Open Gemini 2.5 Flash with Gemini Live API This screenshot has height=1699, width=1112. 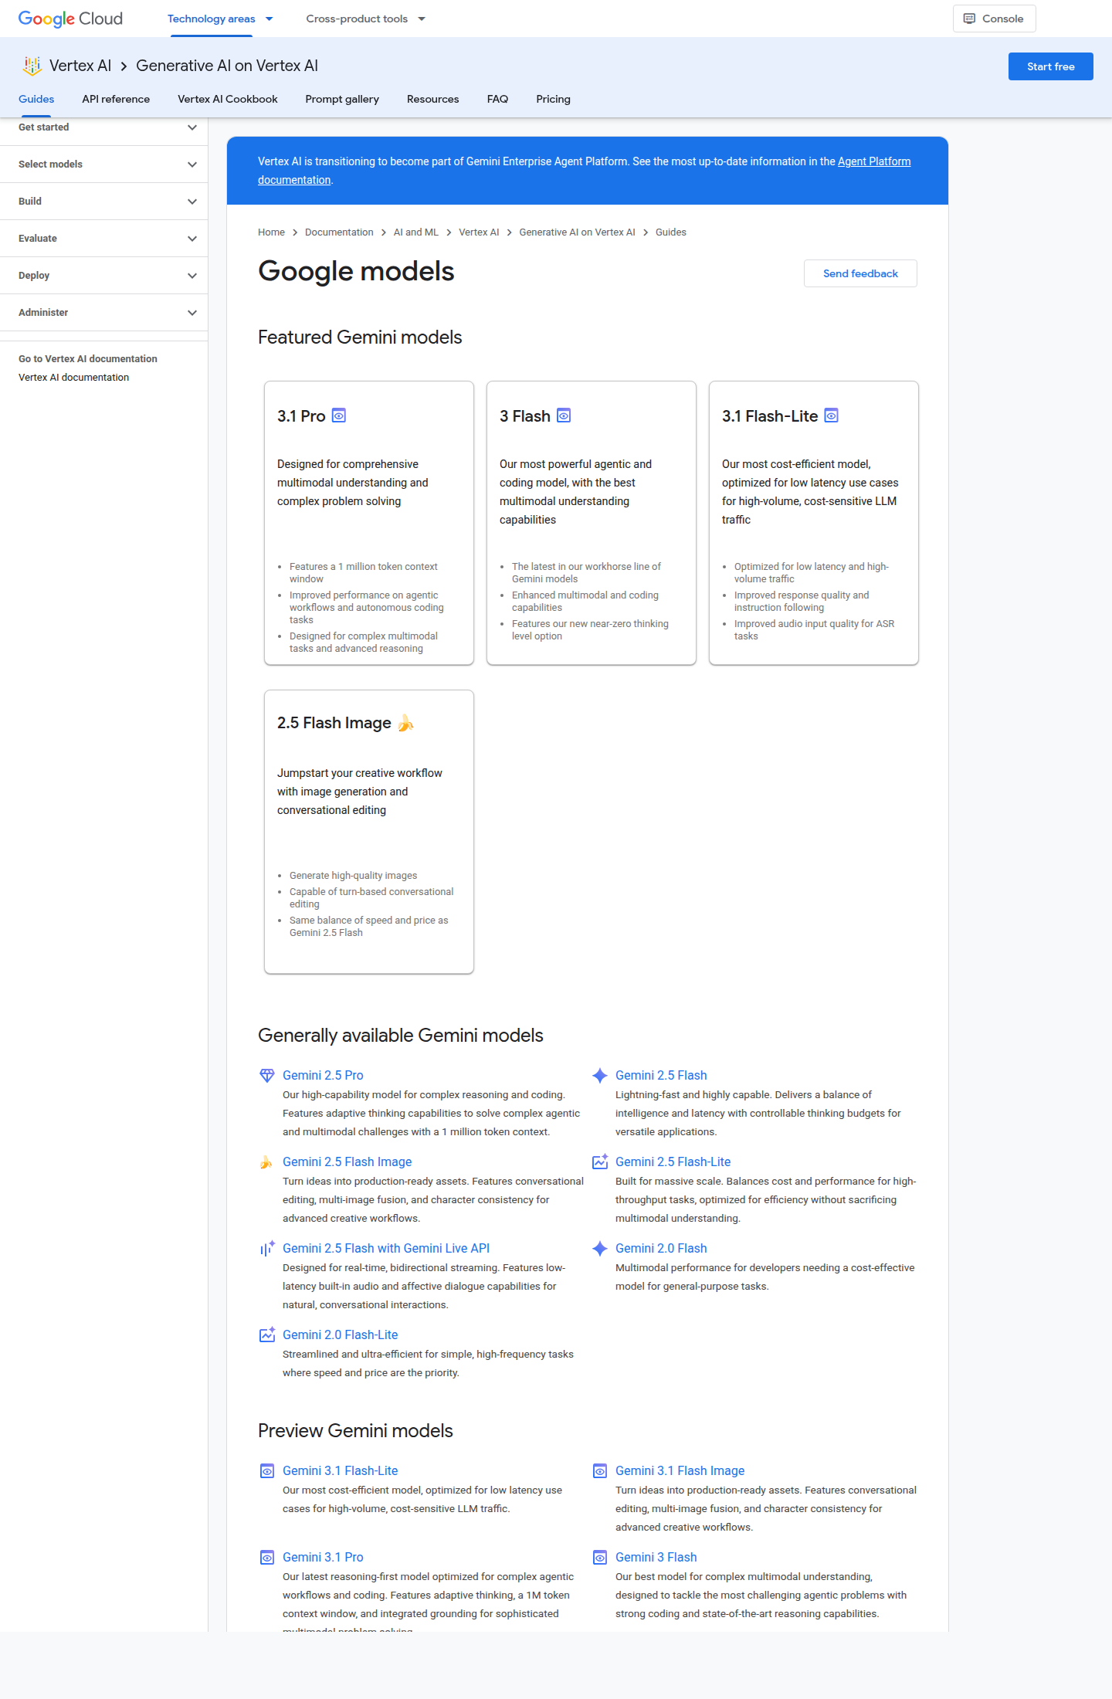coord(386,1248)
